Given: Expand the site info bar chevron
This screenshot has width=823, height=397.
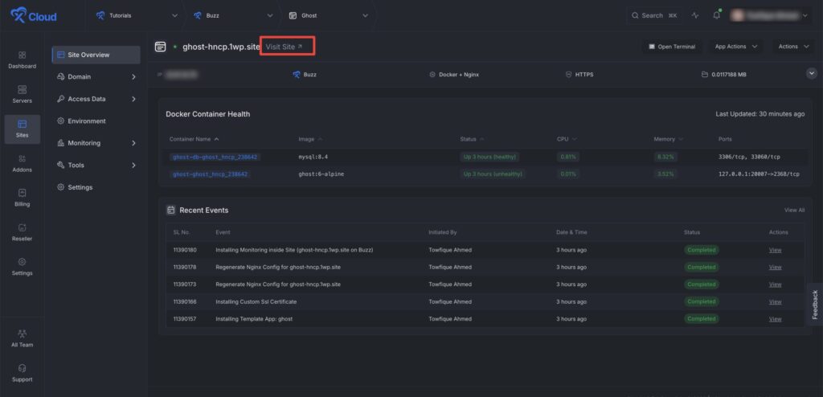Looking at the screenshot, I should point(812,74).
